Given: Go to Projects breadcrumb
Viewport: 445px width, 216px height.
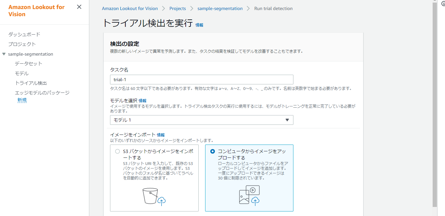Looking at the screenshot, I should pos(178,8).
